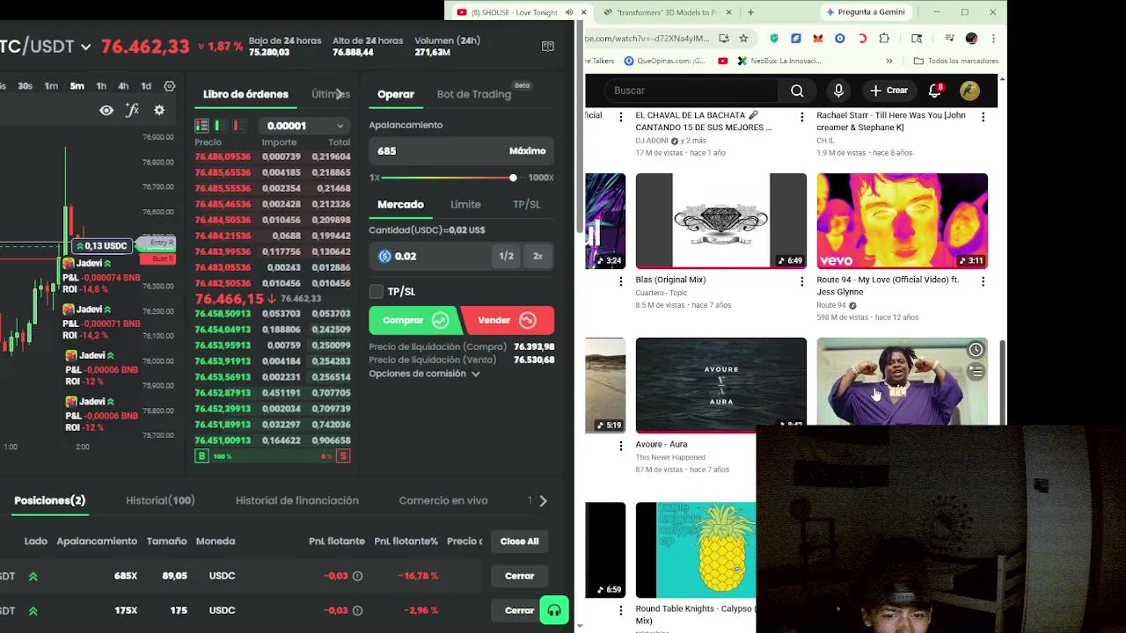The height and width of the screenshot is (633, 1126).
Task: Open YouTube notifications bell
Action: (935, 91)
